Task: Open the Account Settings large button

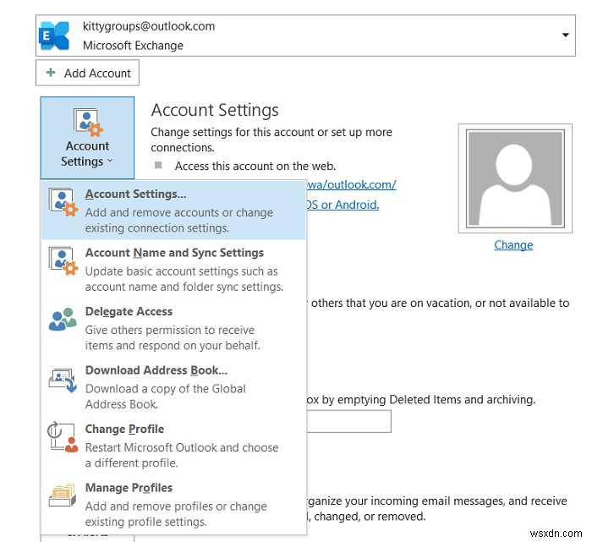Action: point(87,138)
